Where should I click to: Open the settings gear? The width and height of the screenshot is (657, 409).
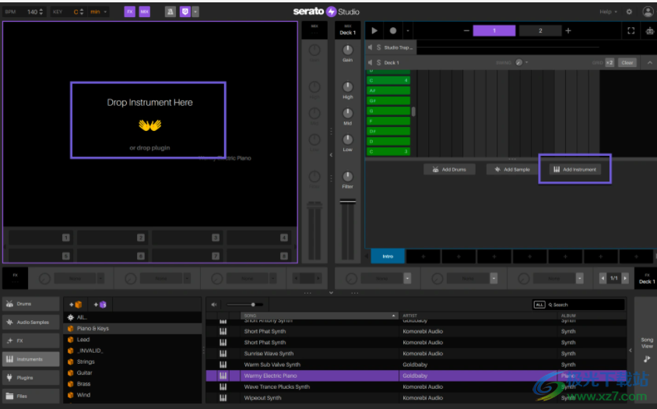pos(629,12)
